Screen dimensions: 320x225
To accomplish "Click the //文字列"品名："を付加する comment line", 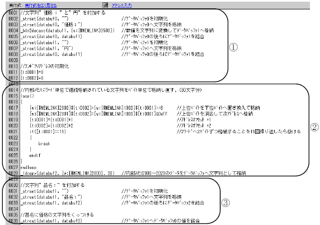I will (x=53, y=185).
